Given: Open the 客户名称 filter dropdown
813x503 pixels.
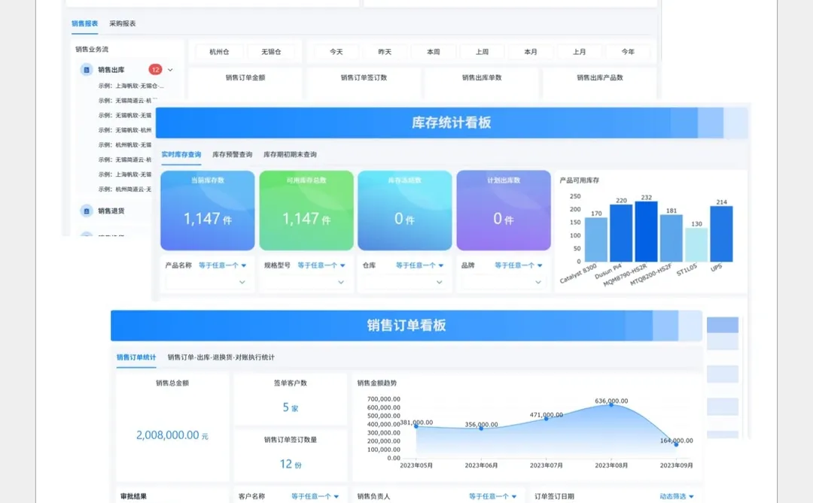Looking at the screenshot, I should 315,495.
